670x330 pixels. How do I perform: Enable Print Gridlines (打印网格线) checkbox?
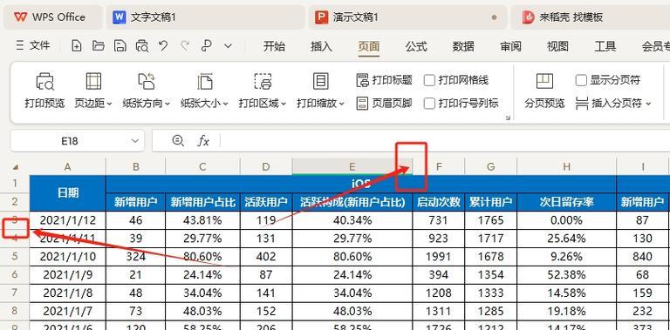point(429,80)
